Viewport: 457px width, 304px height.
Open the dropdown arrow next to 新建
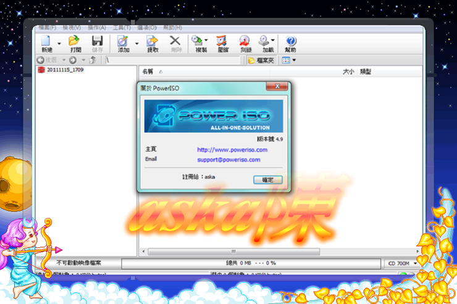[x=59, y=44]
